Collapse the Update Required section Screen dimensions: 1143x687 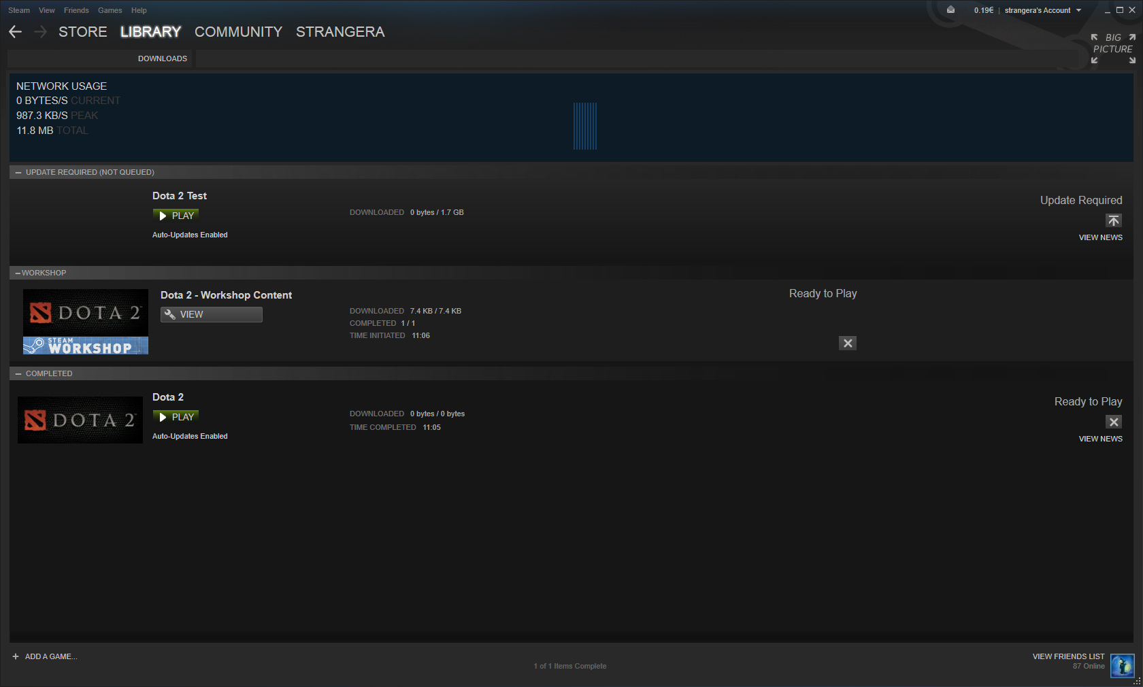[18, 173]
